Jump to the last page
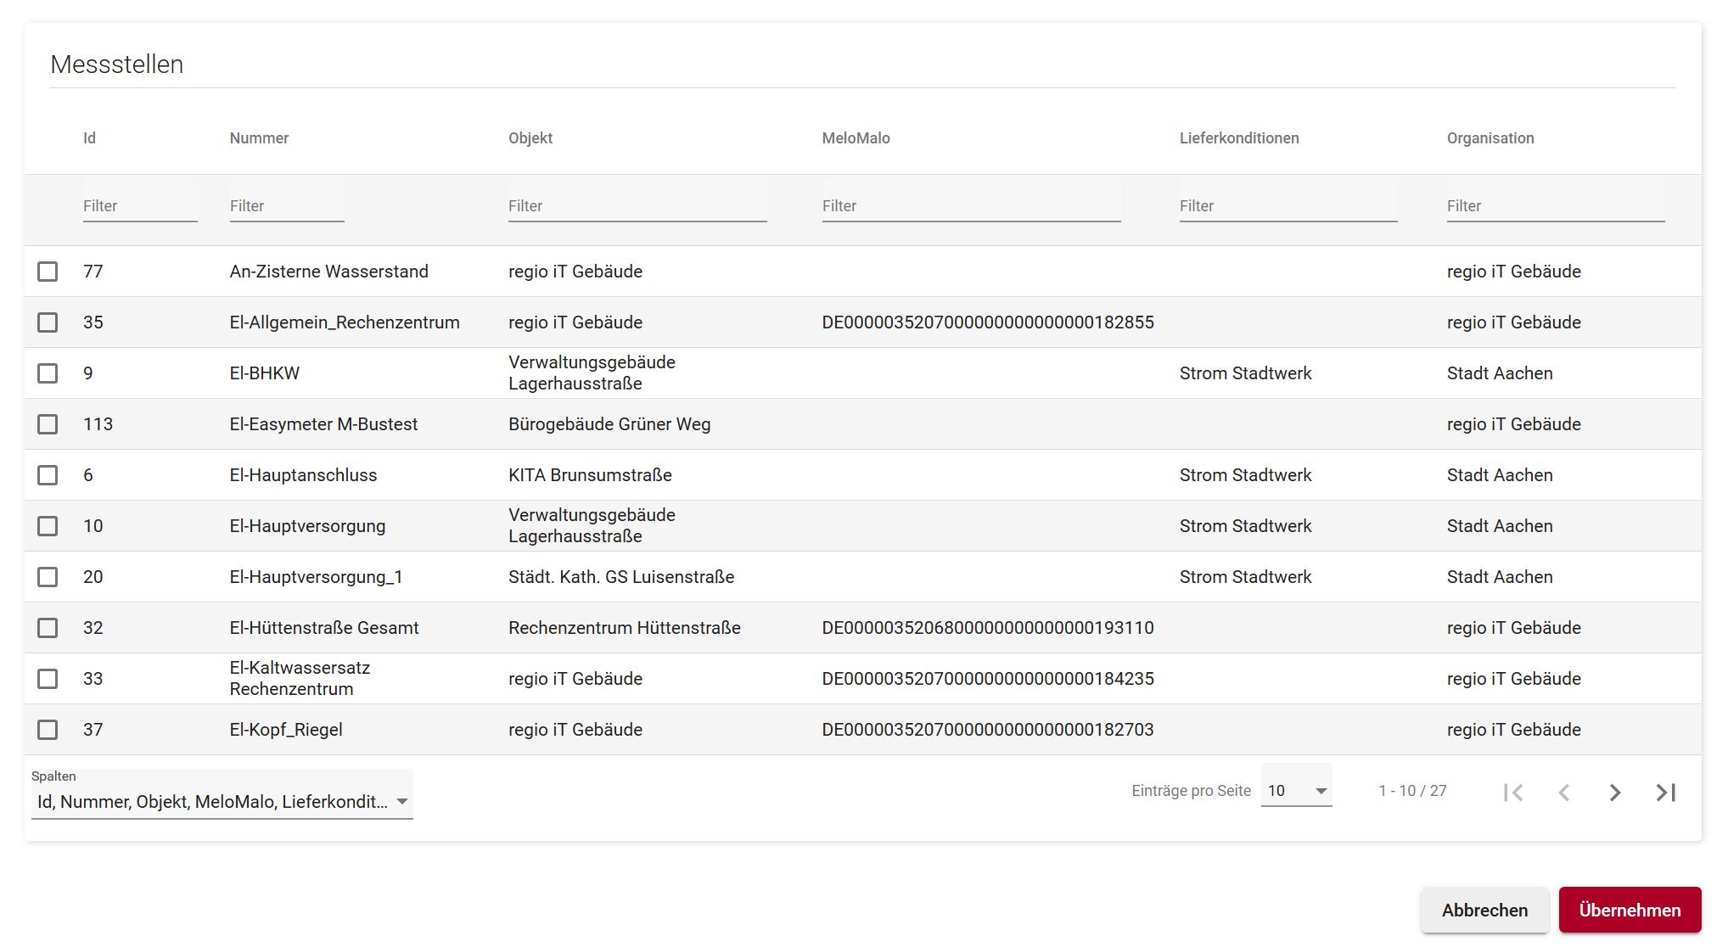Screen dimensions: 1728x947 1665,791
